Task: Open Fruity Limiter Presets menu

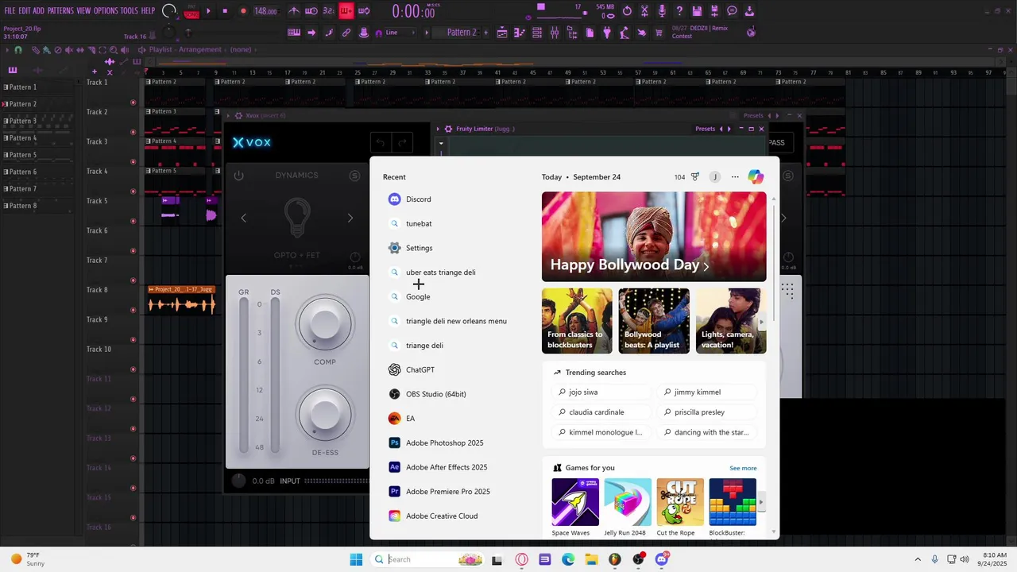Action: tap(705, 129)
